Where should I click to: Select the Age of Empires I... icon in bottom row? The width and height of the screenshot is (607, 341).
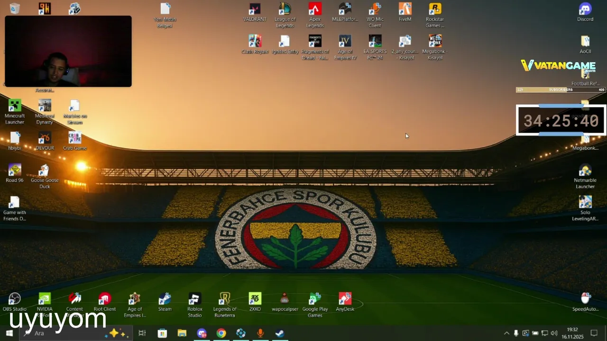[x=135, y=305]
